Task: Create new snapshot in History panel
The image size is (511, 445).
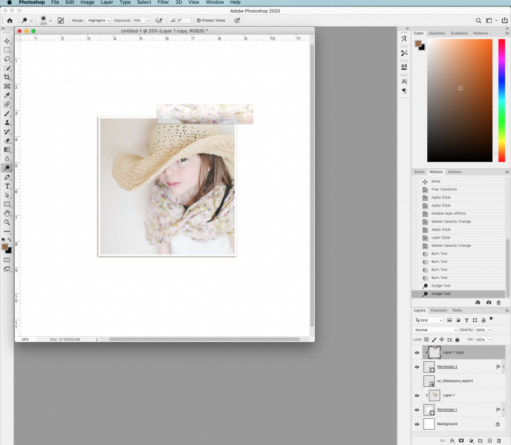Action: click(489, 302)
